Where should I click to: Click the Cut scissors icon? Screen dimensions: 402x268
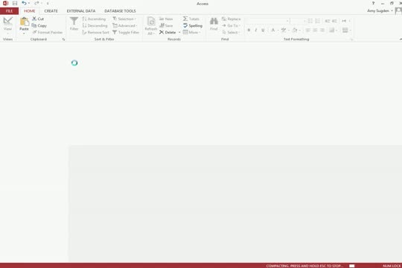(34, 19)
